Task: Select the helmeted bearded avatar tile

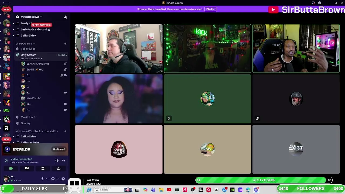Action: click(296, 99)
